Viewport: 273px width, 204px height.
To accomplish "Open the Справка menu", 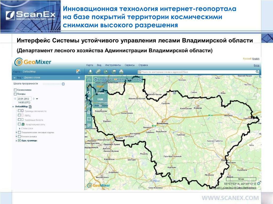I will (143, 65).
